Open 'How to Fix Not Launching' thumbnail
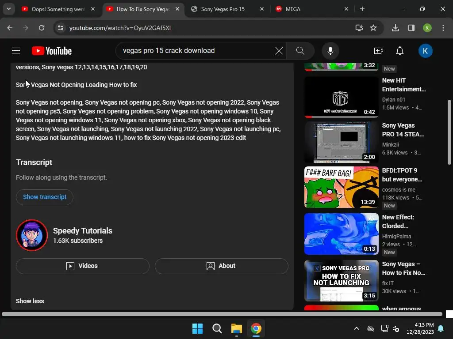The height and width of the screenshot is (339, 453). click(341, 280)
